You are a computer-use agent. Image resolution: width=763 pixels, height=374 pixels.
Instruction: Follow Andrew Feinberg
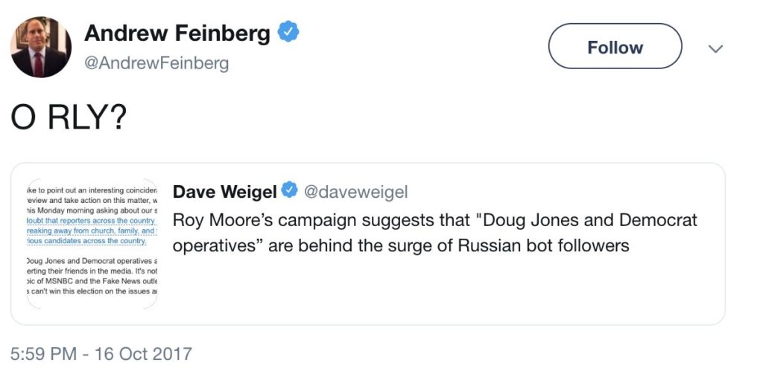point(615,47)
